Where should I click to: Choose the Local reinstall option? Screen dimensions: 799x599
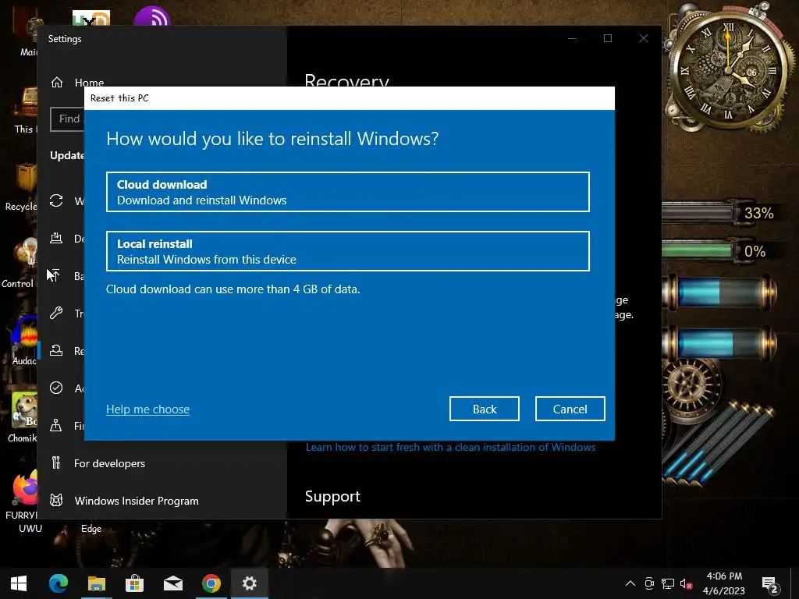tap(347, 251)
